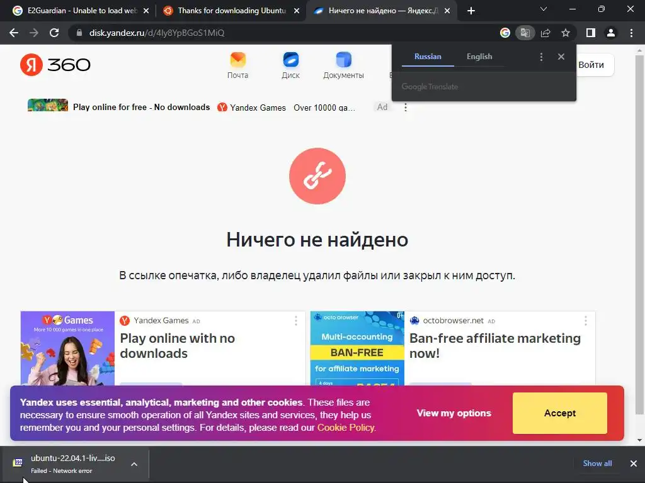Viewport: 645px width, 483px height.
Task: Select the Ничего не найдено Yandex tab
Action: point(382,11)
